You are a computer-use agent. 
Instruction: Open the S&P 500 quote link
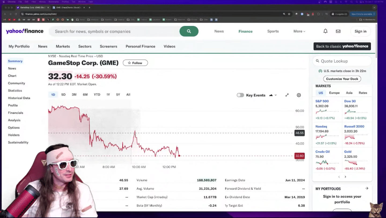coord(322,101)
